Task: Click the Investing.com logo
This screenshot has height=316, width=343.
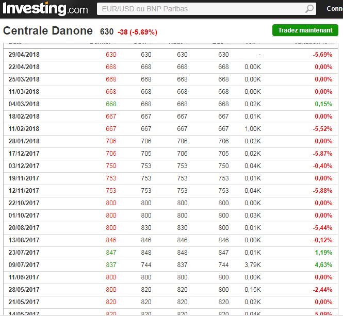Action: (x=45, y=9)
